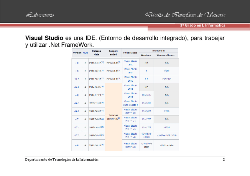The image size is (250, 176).
Task: Open the version '4.8' link
Action: [x=77, y=145]
